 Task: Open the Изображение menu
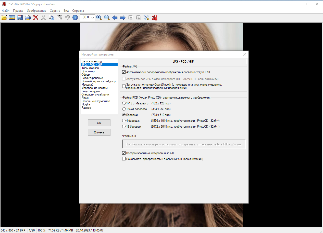36,11
